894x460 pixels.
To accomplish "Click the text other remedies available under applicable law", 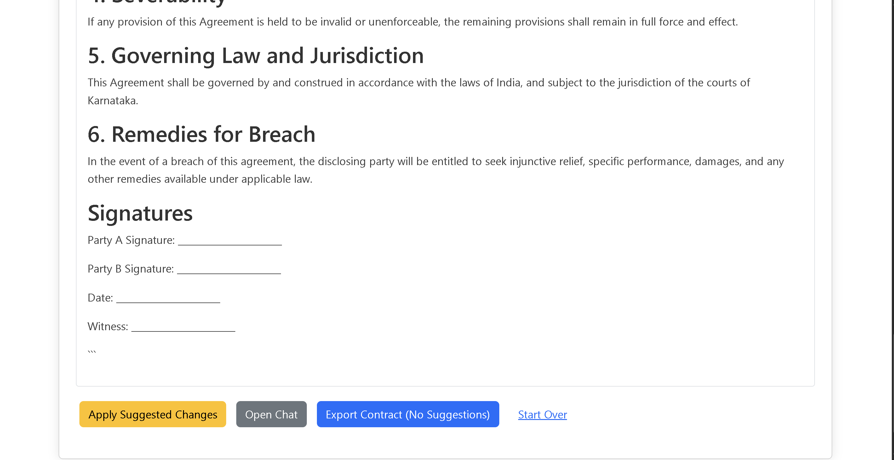I will (x=200, y=179).
